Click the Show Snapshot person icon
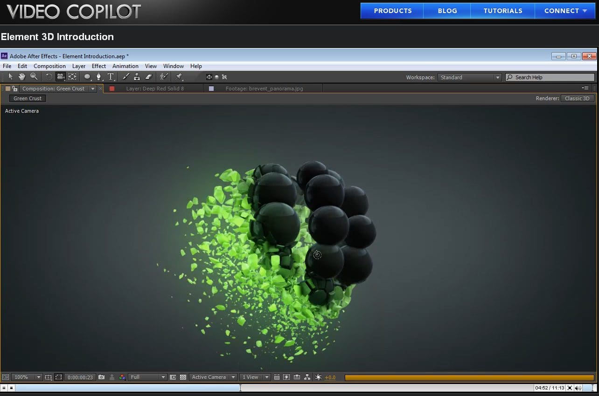Image resolution: width=599 pixels, height=396 pixels. [112, 377]
